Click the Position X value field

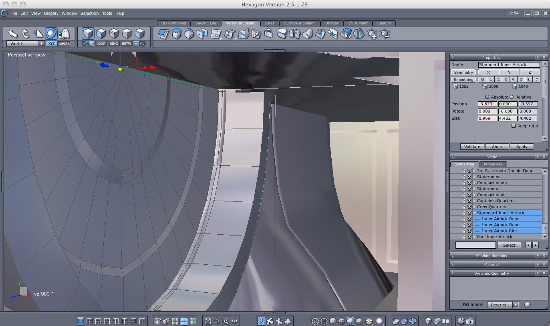coord(487,104)
